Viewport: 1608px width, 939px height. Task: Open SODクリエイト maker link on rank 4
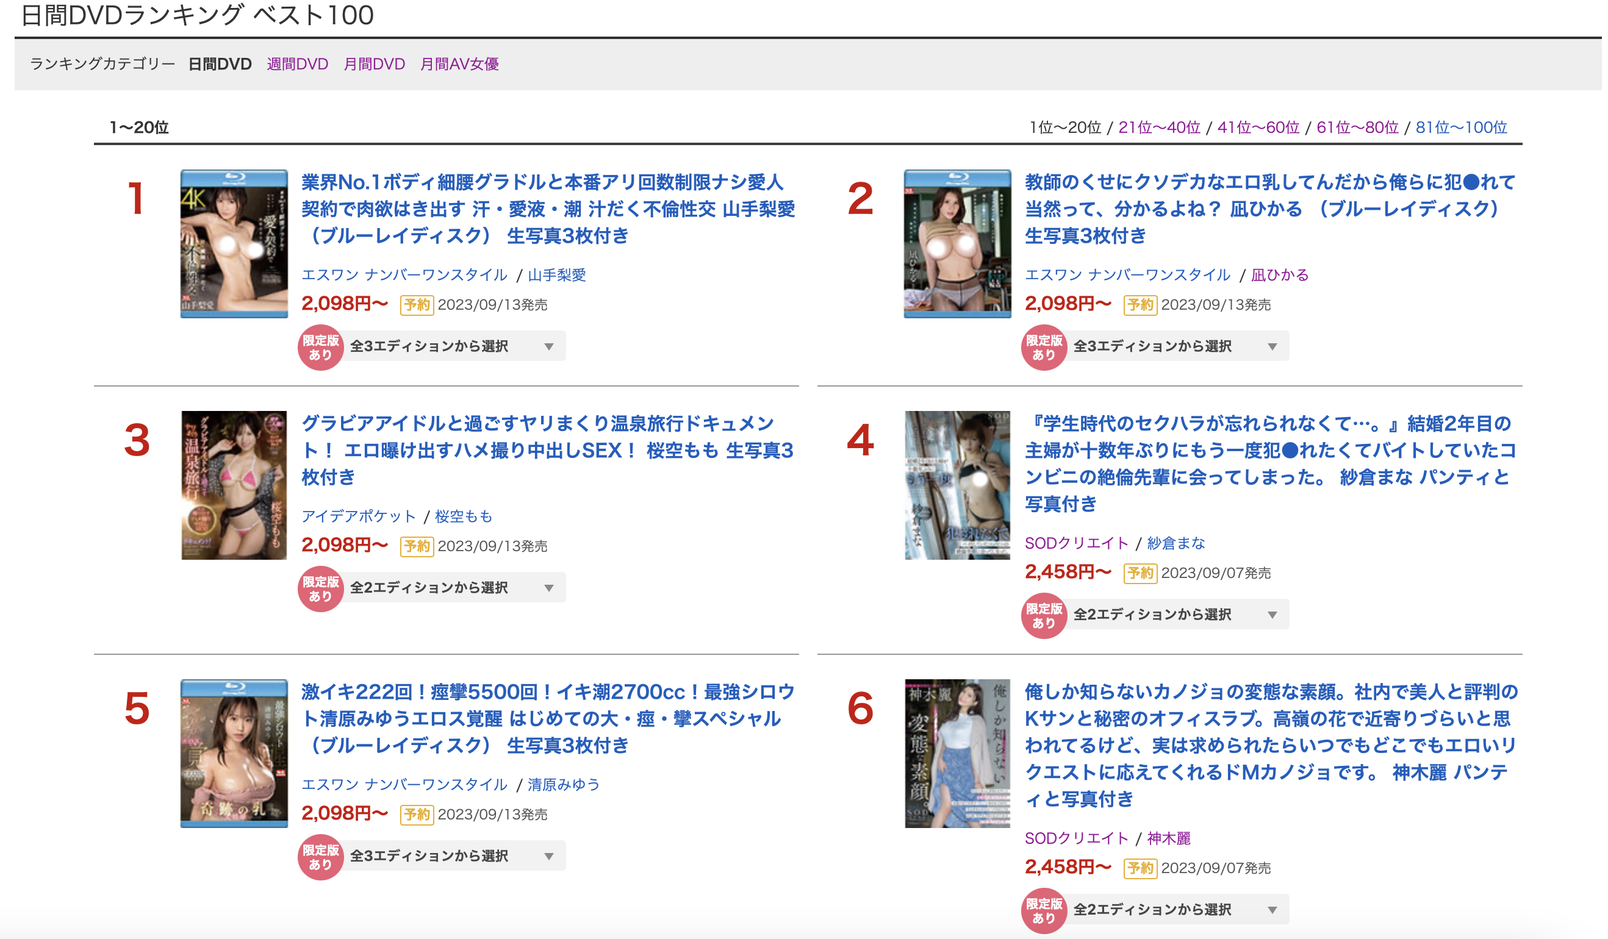[1077, 543]
